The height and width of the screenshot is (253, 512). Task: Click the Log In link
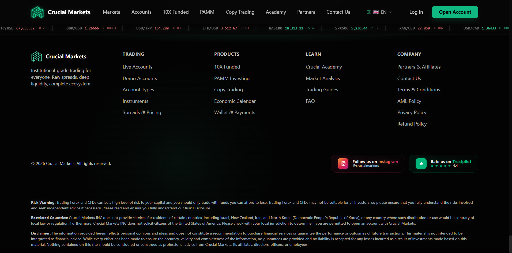416,12
